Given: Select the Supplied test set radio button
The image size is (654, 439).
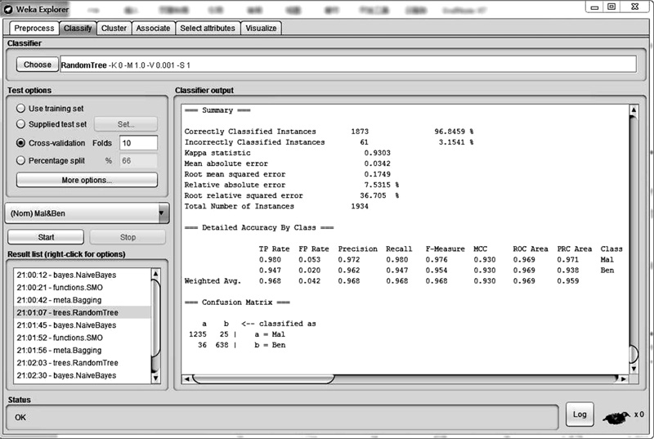Looking at the screenshot, I should (x=21, y=124).
